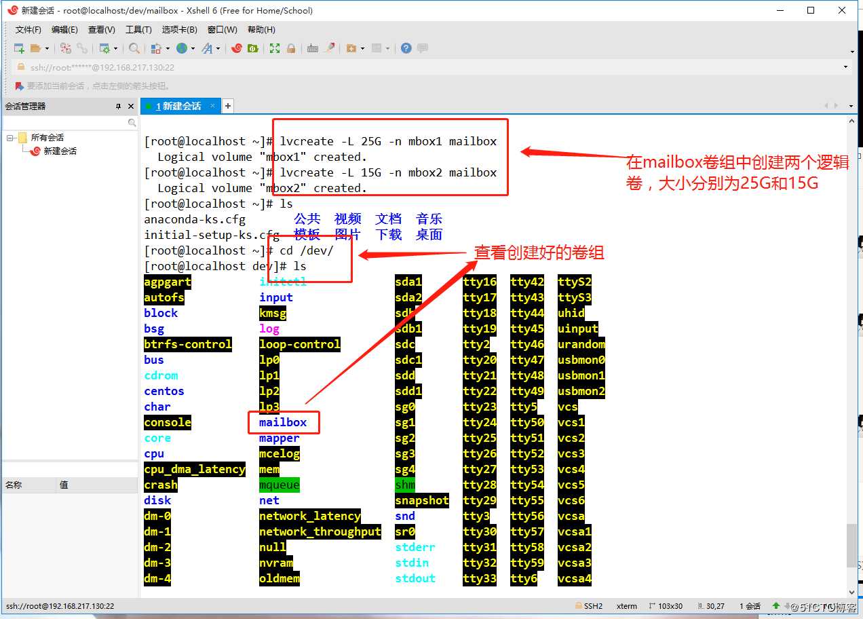Toggle full screen with the expand icon

point(273,48)
